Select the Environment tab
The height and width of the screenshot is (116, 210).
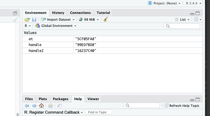36,13
